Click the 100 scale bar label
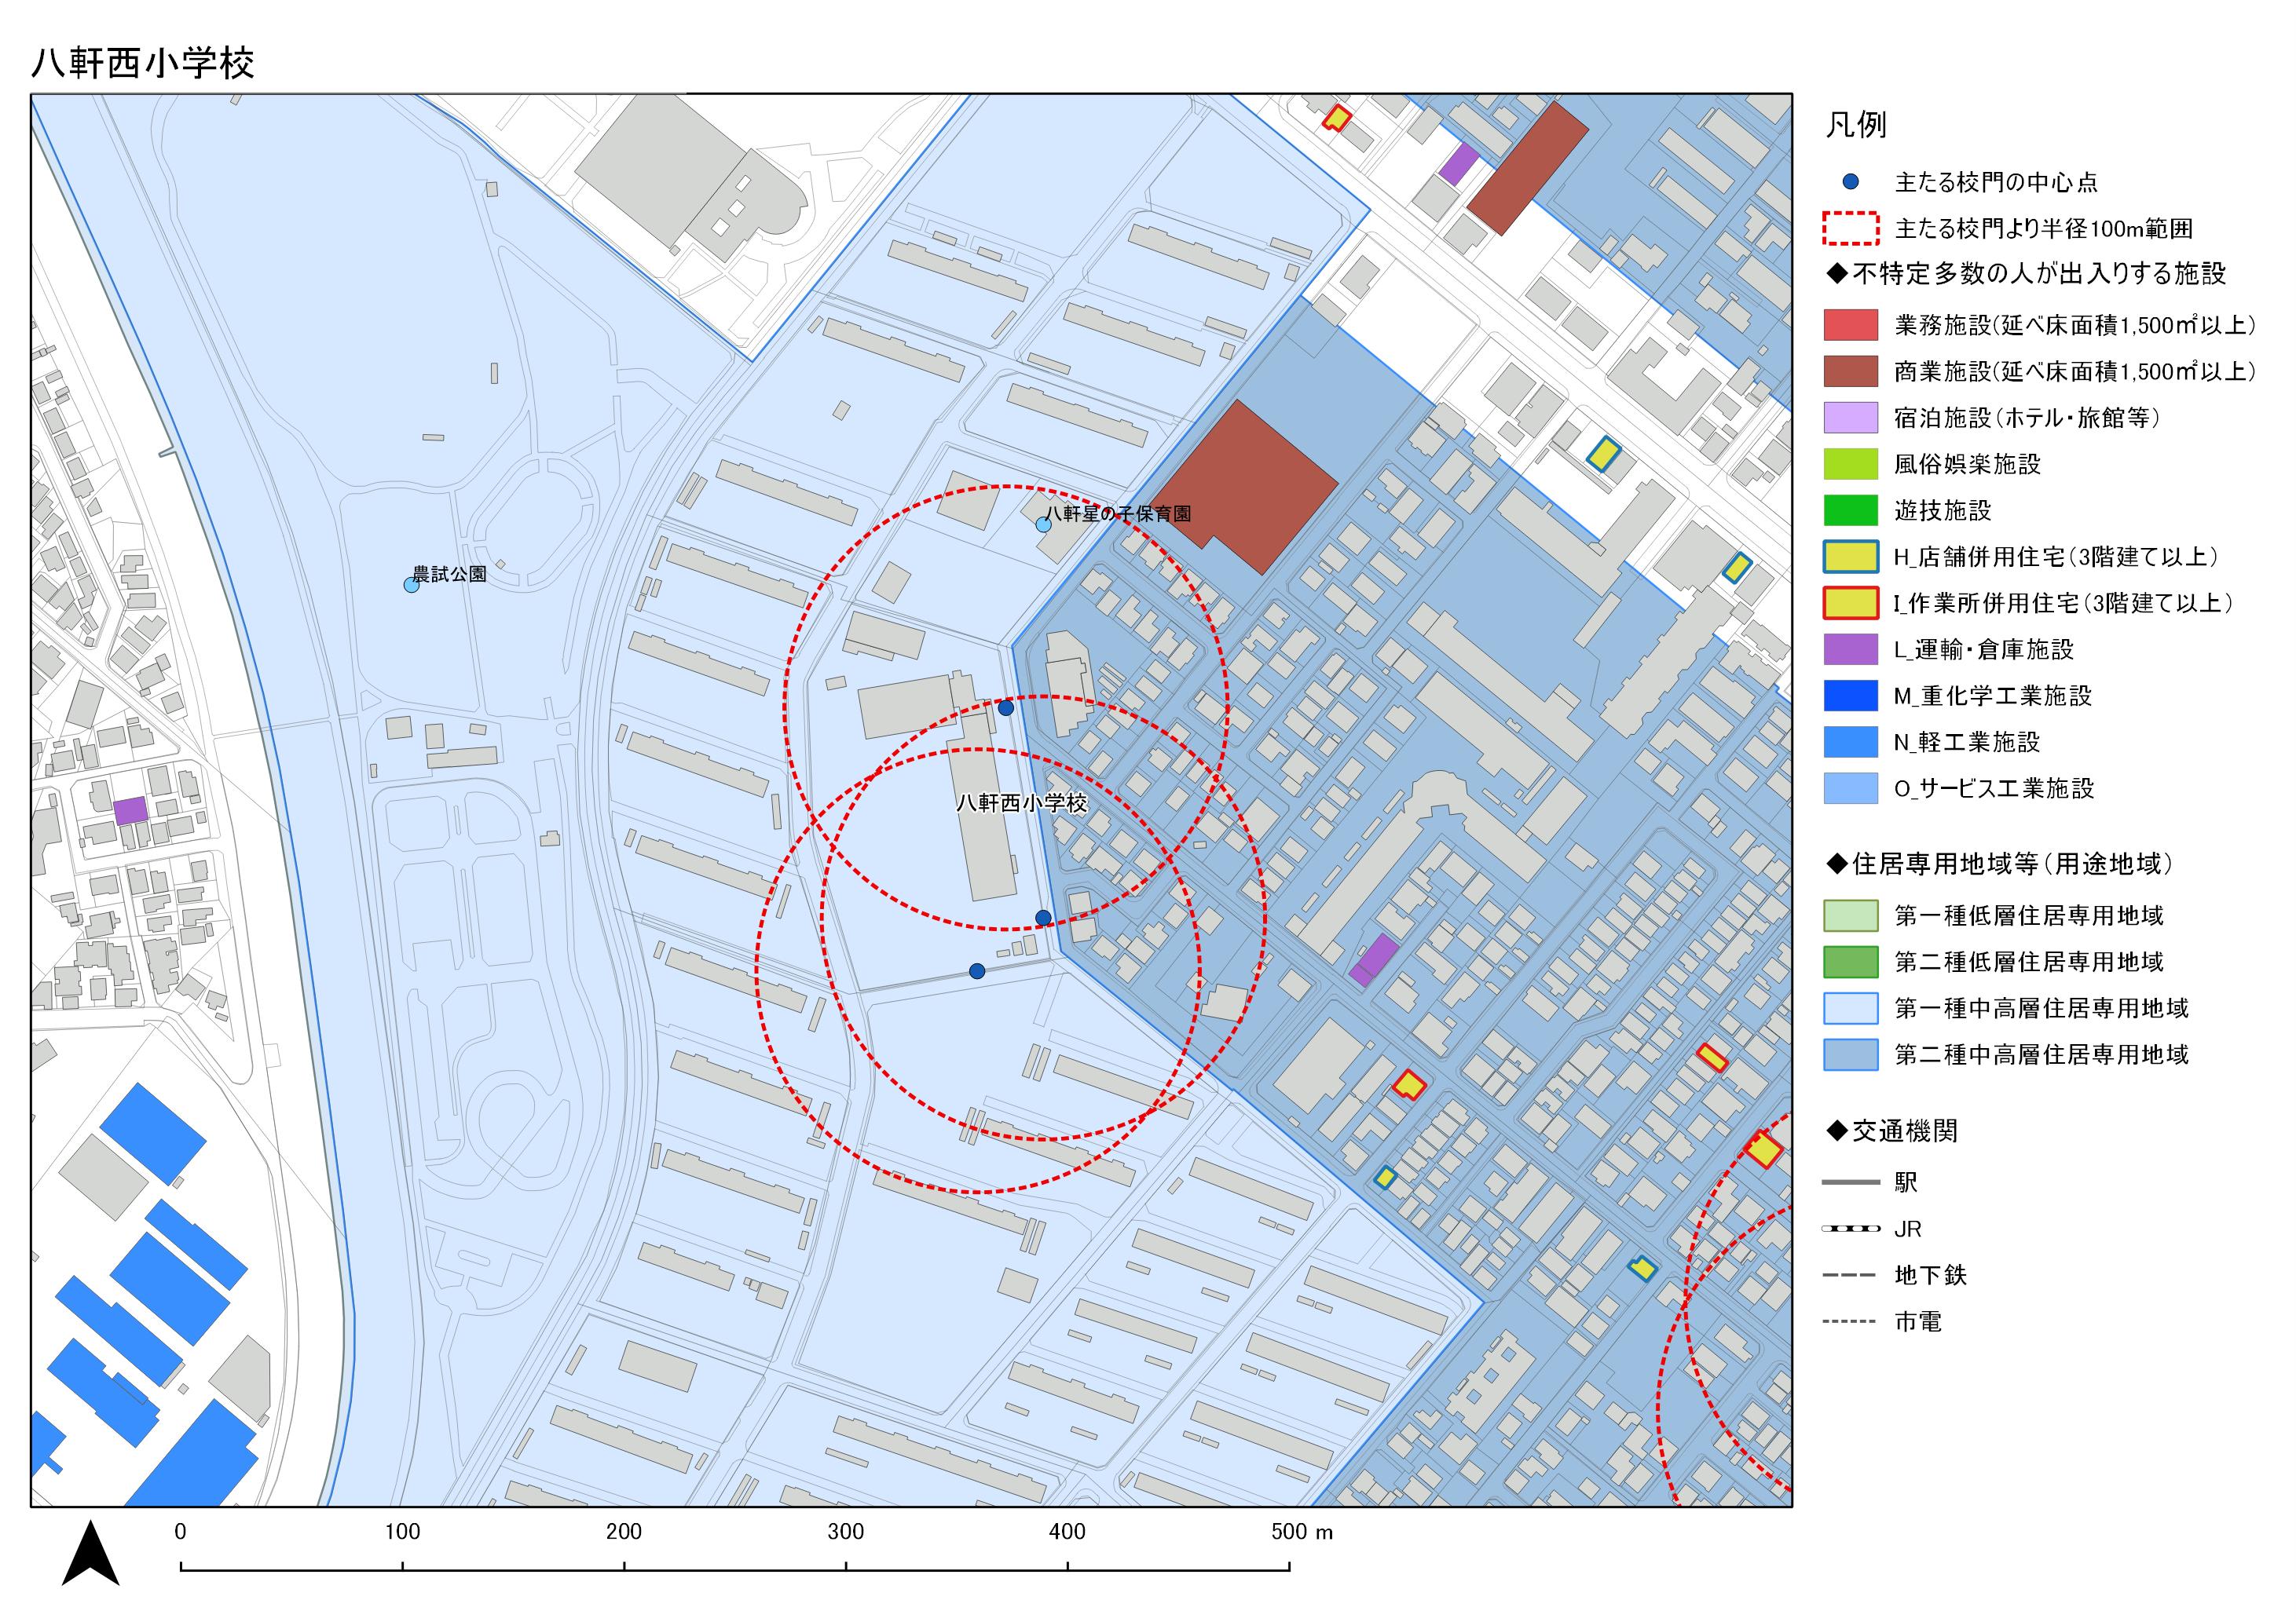The width and height of the screenshot is (2296, 1622). (403, 1532)
